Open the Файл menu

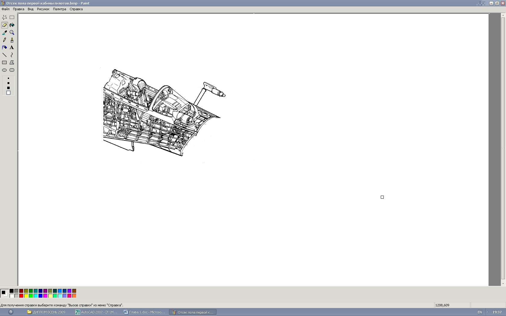coord(5,9)
